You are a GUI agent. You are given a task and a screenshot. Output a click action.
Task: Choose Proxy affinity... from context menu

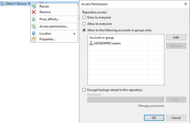tap(50, 19)
